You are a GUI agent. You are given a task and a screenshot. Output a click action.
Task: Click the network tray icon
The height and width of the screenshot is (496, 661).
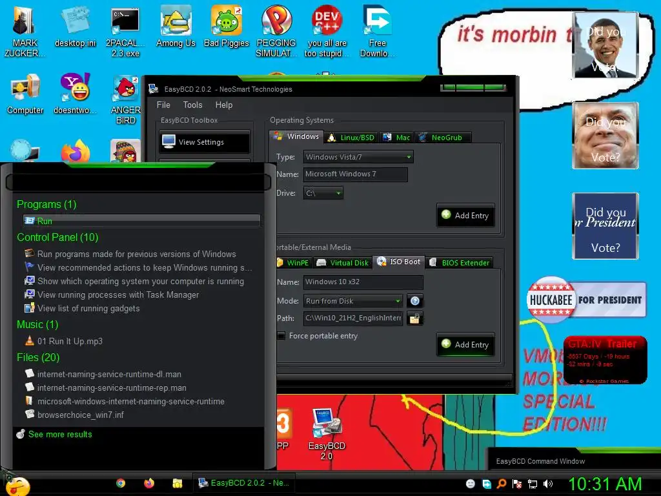click(x=533, y=484)
